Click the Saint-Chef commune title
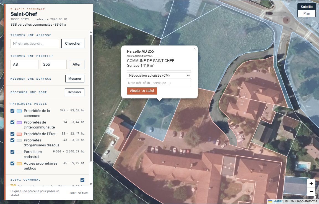319x204 pixels. point(24,14)
